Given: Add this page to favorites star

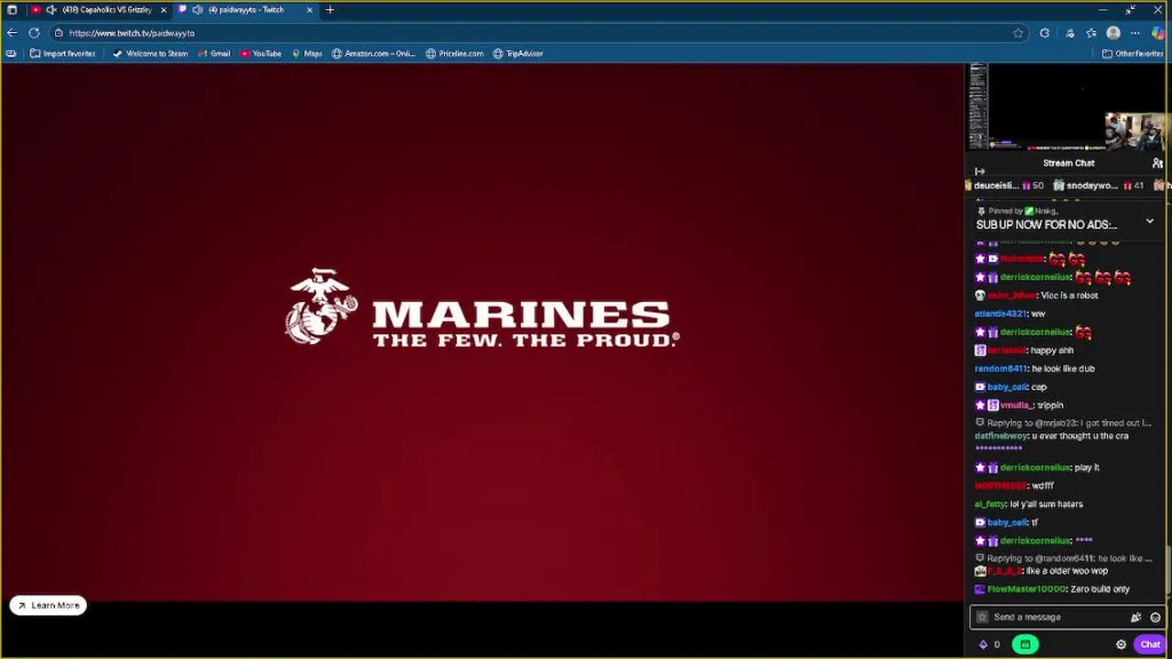Looking at the screenshot, I should point(1018,33).
